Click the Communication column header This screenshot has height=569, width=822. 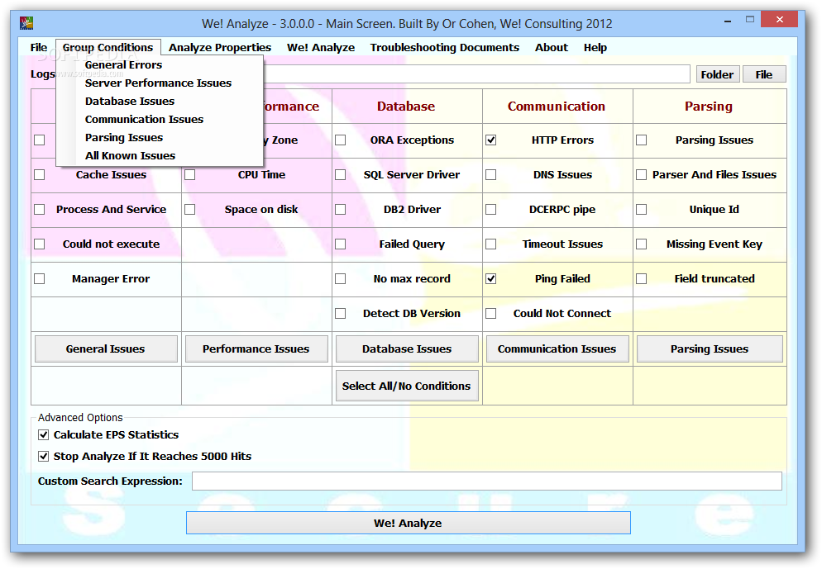[x=557, y=107]
